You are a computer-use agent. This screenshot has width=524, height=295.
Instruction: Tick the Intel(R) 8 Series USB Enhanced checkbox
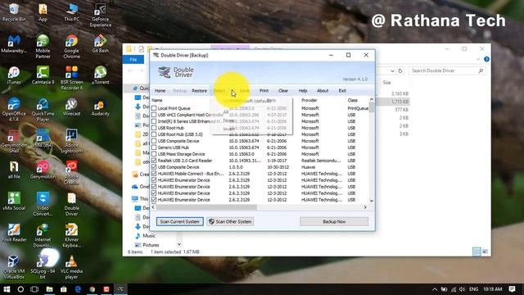click(x=154, y=121)
